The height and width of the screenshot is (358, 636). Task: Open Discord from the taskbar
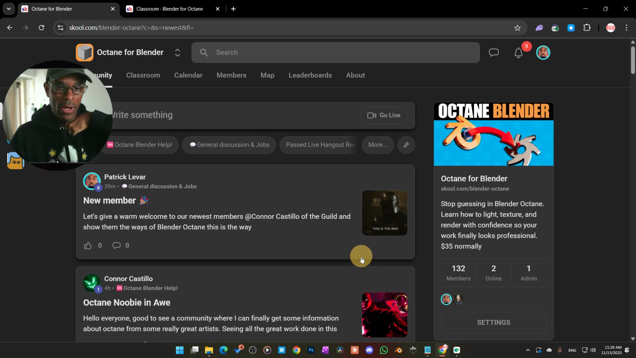(369, 350)
